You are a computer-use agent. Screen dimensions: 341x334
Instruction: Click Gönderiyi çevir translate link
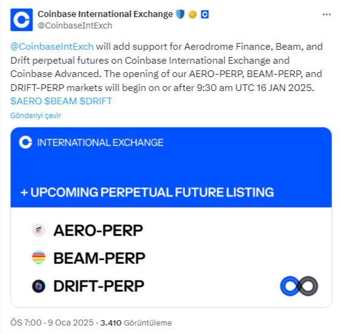point(36,116)
